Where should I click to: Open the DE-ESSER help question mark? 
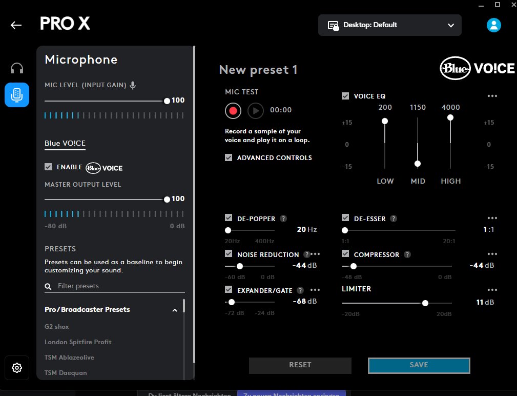point(394,219)
